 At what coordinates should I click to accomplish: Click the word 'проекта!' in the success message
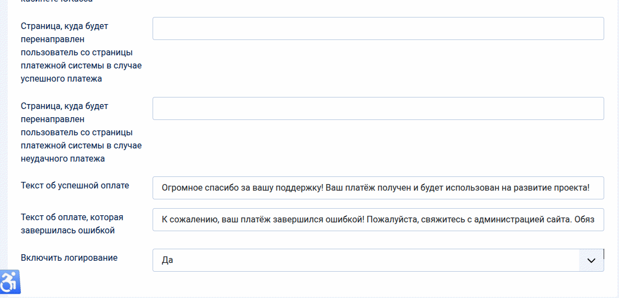(573, 188)
